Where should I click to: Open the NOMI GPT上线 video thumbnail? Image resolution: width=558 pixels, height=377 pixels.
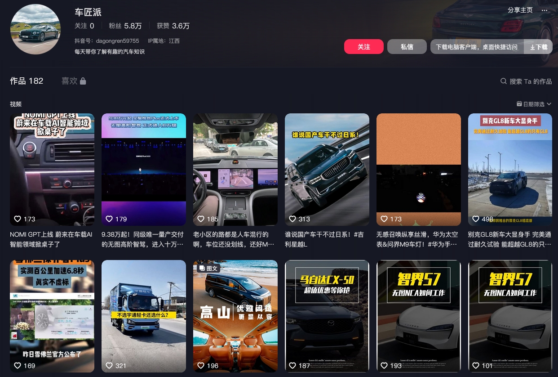(52, 170)
